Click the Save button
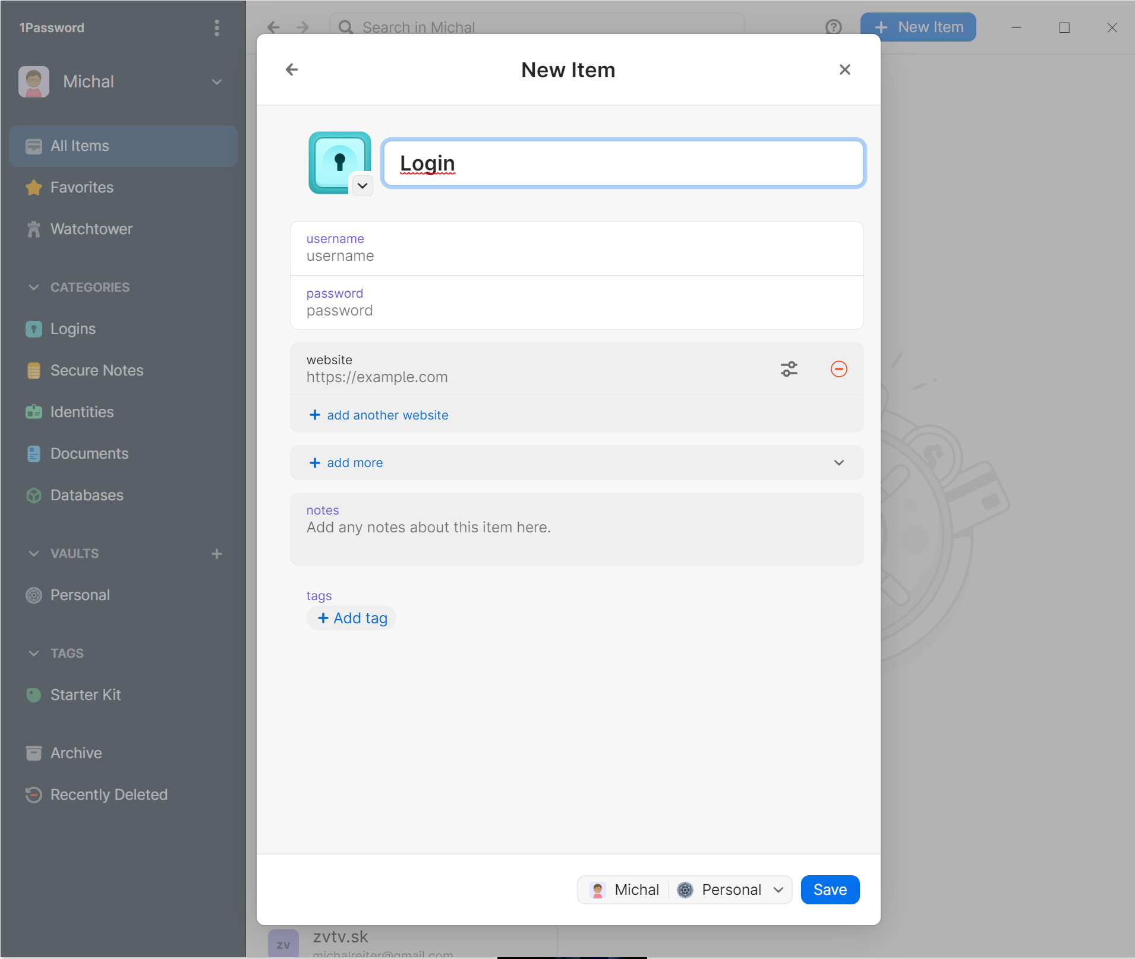The image size is (1135, 959). 830,889
